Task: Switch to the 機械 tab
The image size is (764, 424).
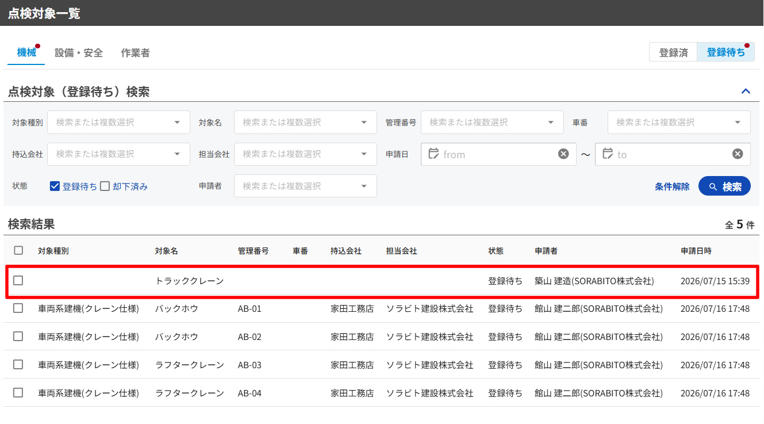Action: (26, 53)
